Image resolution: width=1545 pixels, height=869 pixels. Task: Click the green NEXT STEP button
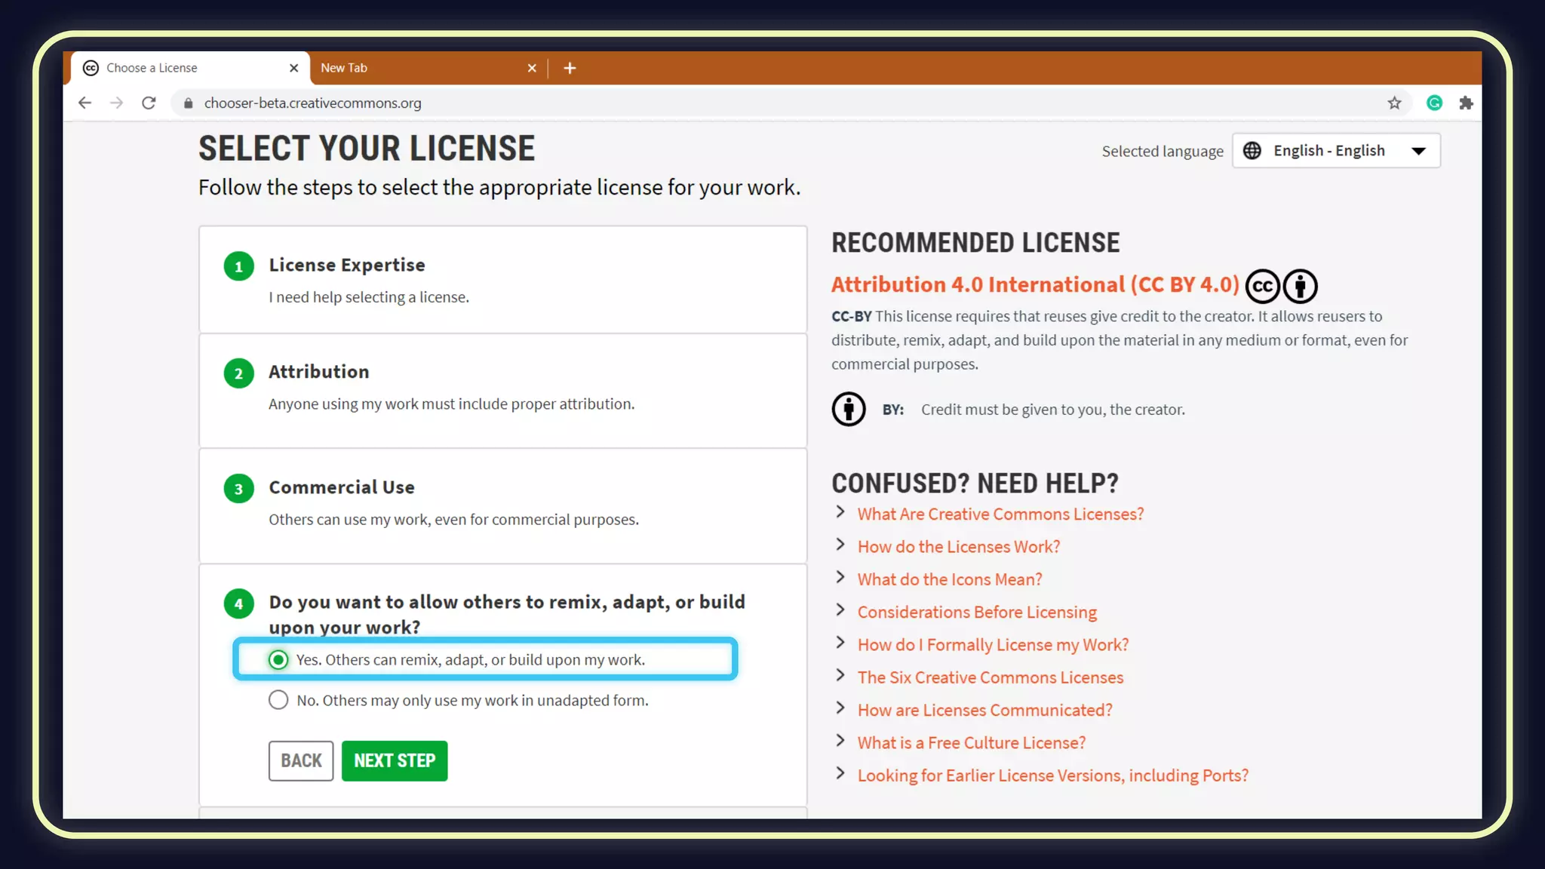point(394,760)
